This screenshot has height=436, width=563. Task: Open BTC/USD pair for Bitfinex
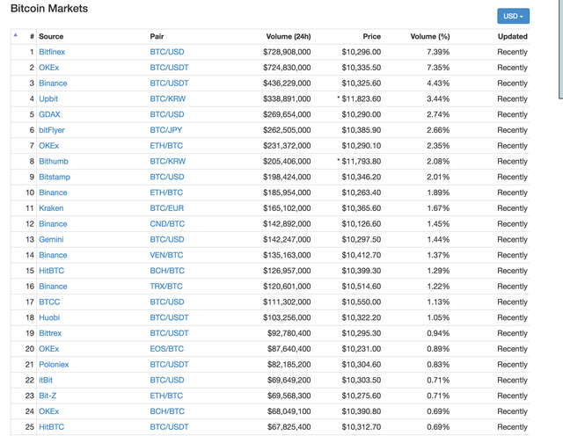coord(167,52)
